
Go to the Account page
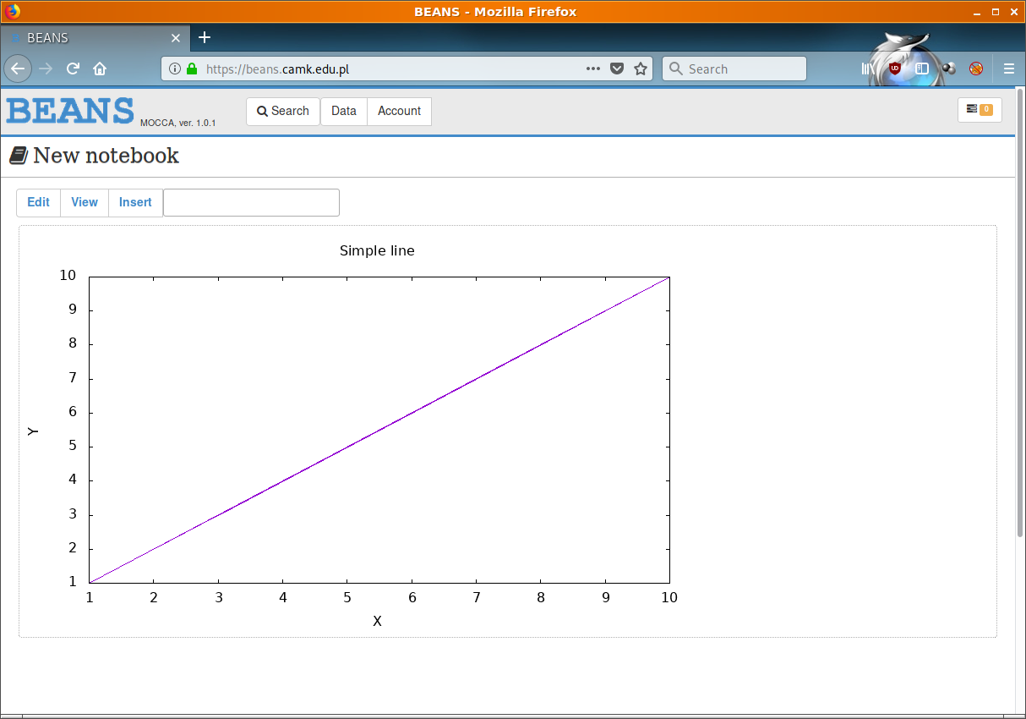coord(399,111)
